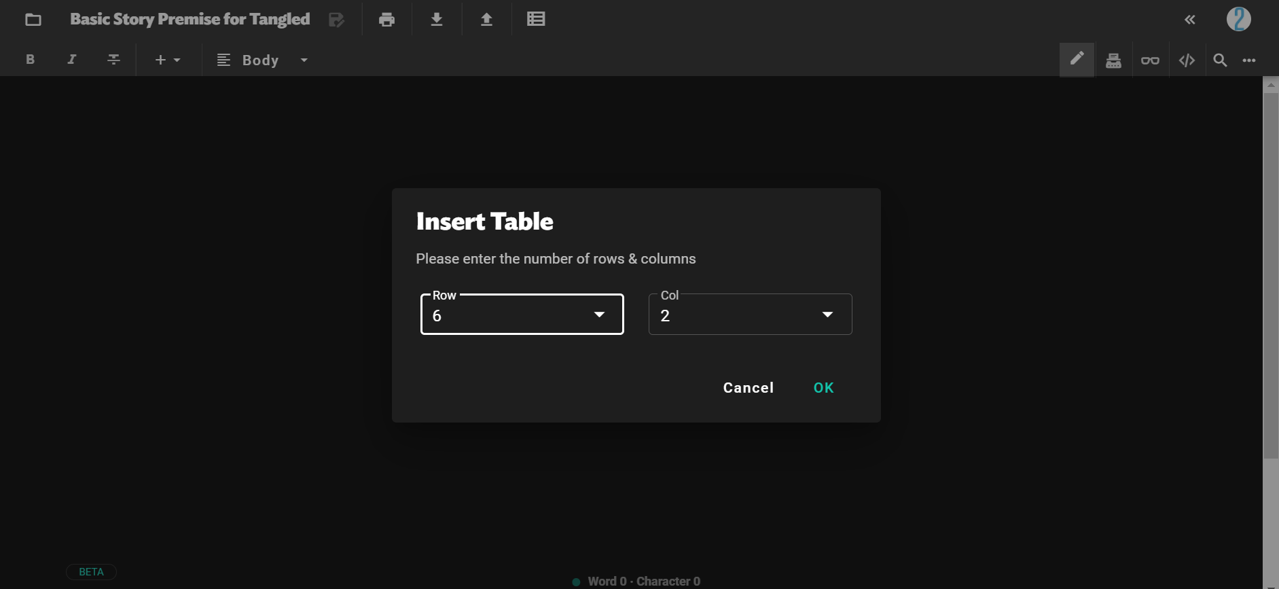Image resolution: width=1279 pixels, height=589 pixels.
Task: Click the search magnifier icon
Action: [x=1220, y=60]
